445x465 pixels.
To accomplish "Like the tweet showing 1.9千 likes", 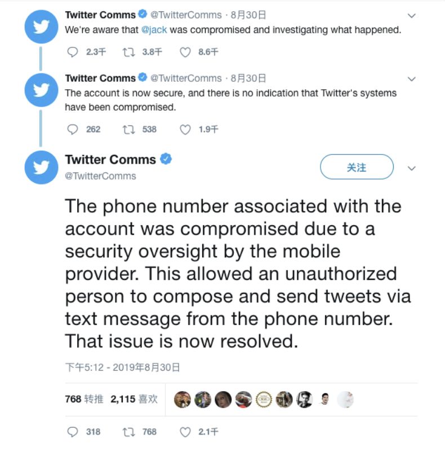I will (185, 129).
